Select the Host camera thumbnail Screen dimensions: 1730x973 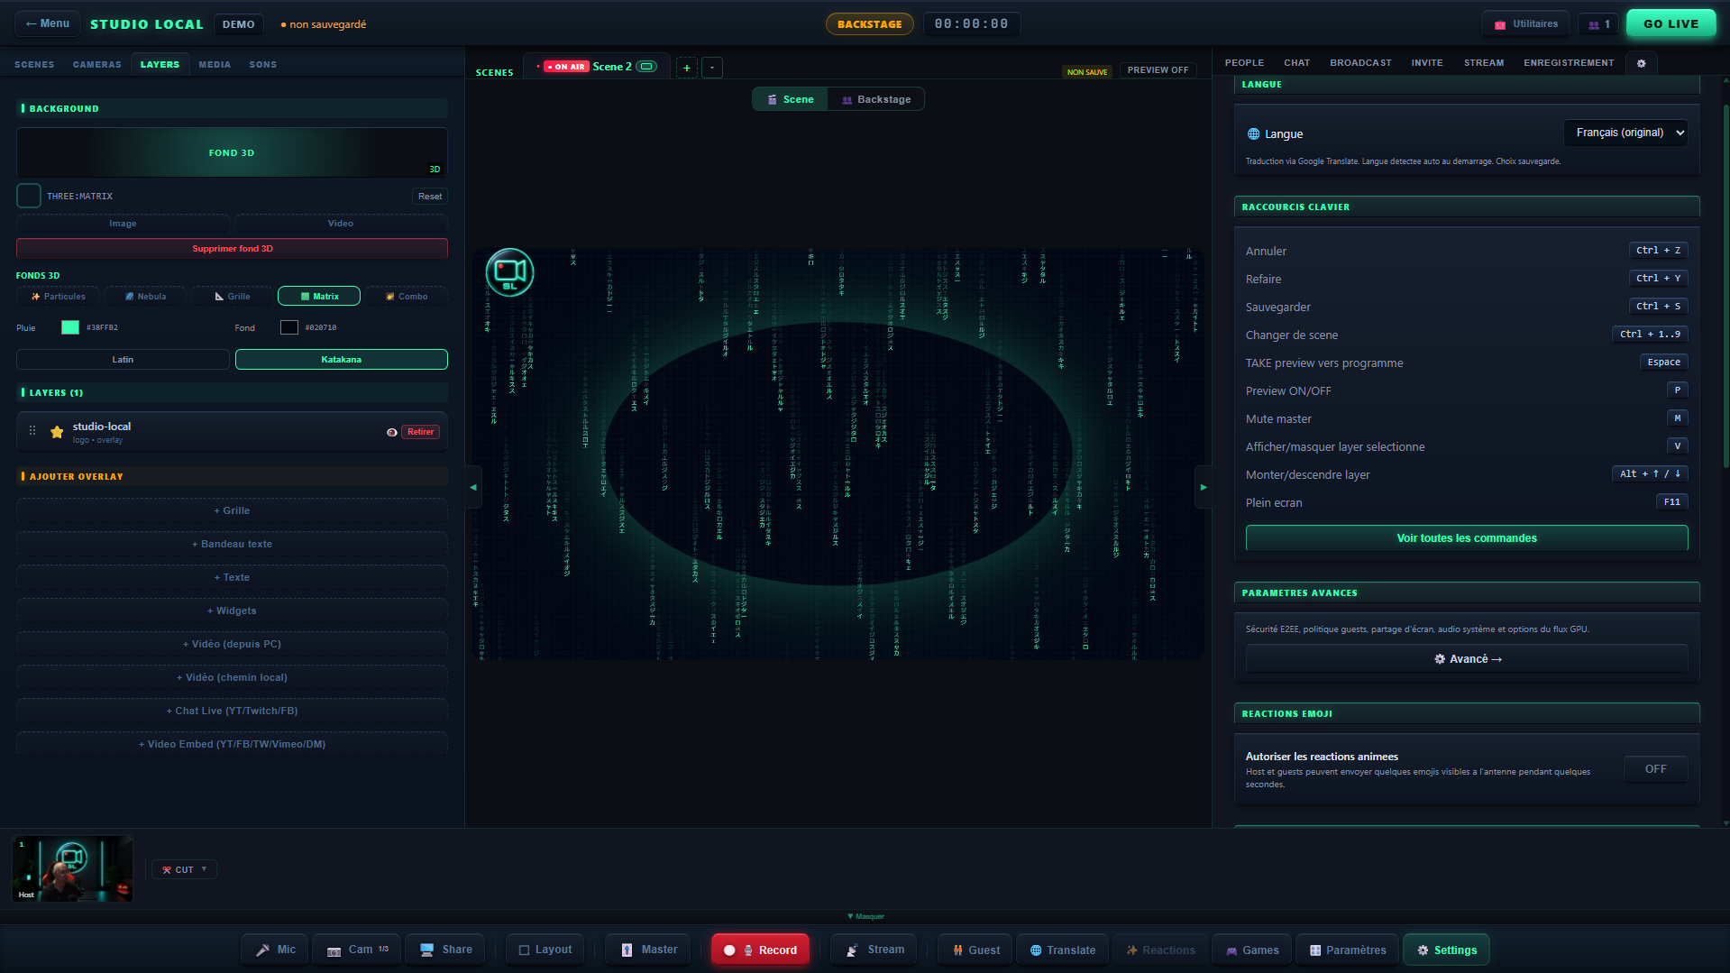72,869
